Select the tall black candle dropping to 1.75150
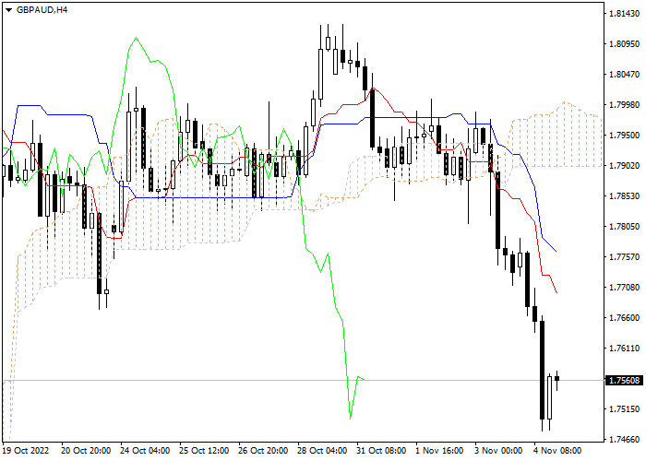646x461 pixels. click(x=543, y=371)
